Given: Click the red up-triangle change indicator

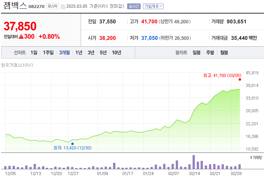Looking at the screenshot, I should point(21,36).
